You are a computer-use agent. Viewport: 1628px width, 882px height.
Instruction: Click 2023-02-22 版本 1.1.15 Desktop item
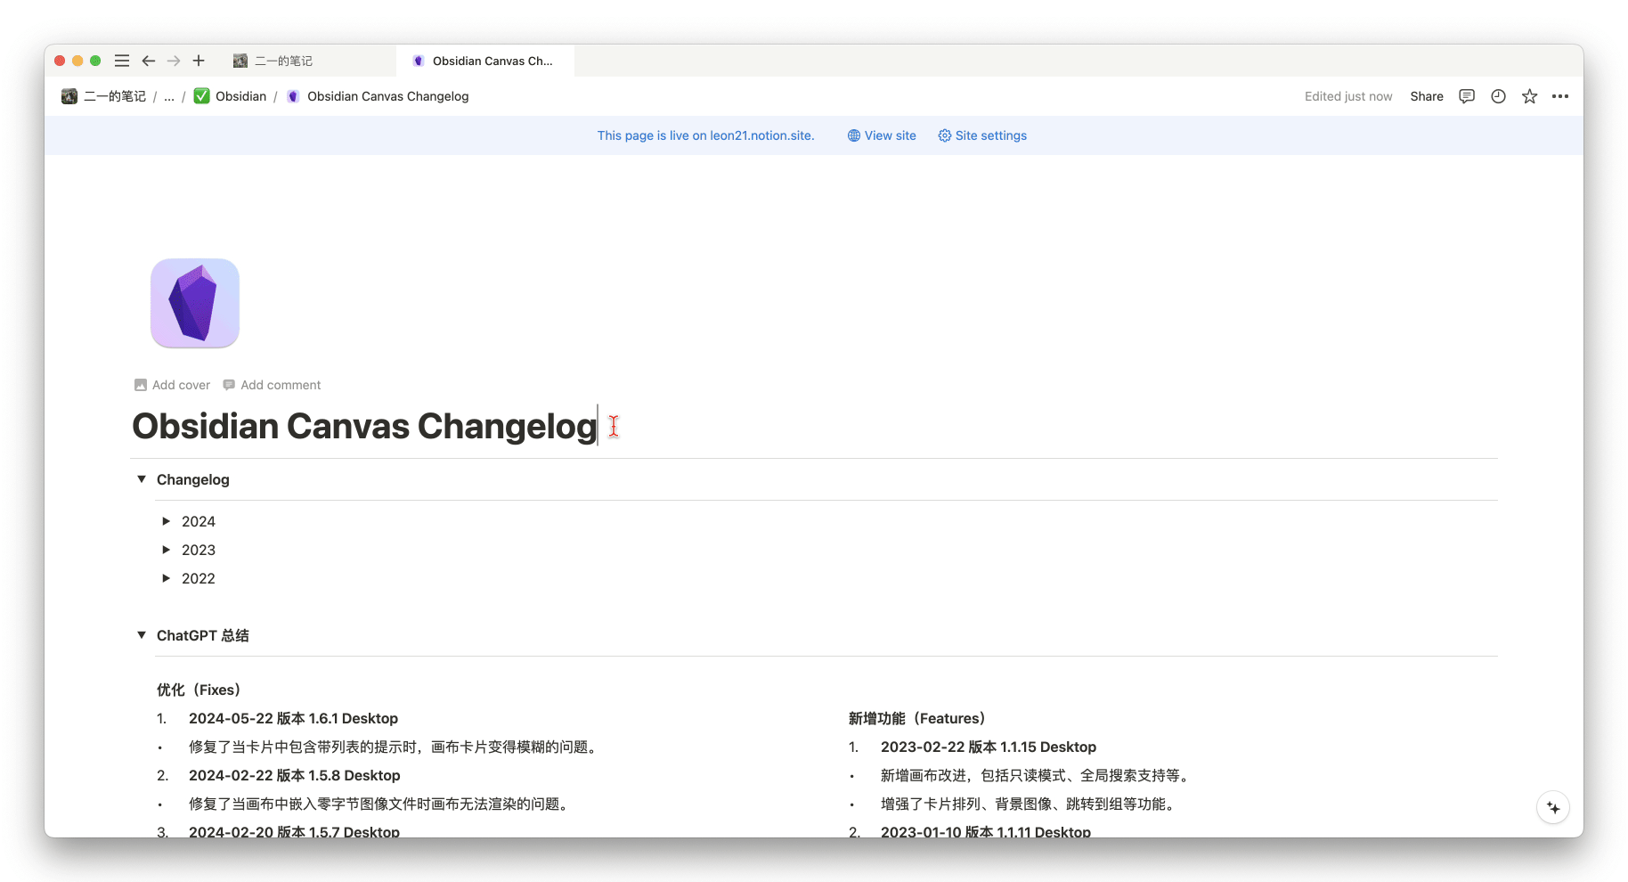tap(989, 747)
